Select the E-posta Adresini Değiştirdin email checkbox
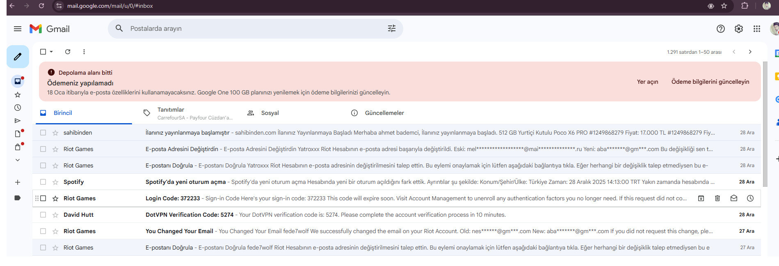 click(x=43, y=149)
